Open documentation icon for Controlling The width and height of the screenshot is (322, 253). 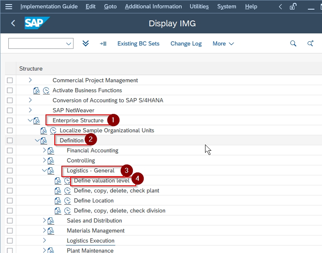point(51,161)
